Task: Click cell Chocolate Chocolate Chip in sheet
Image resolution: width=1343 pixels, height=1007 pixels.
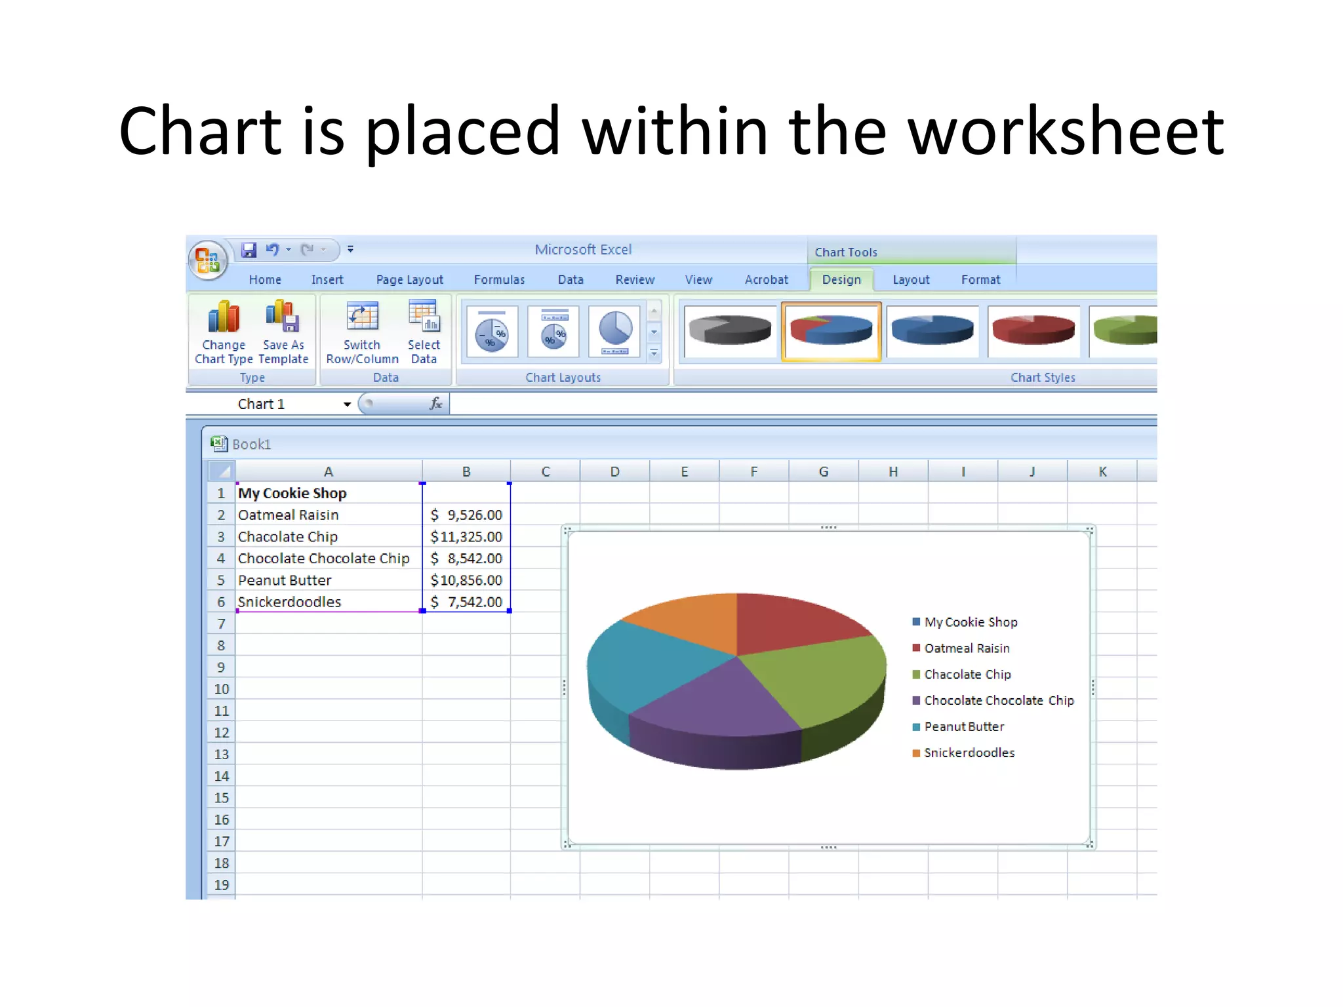Action: pos(329,558)
